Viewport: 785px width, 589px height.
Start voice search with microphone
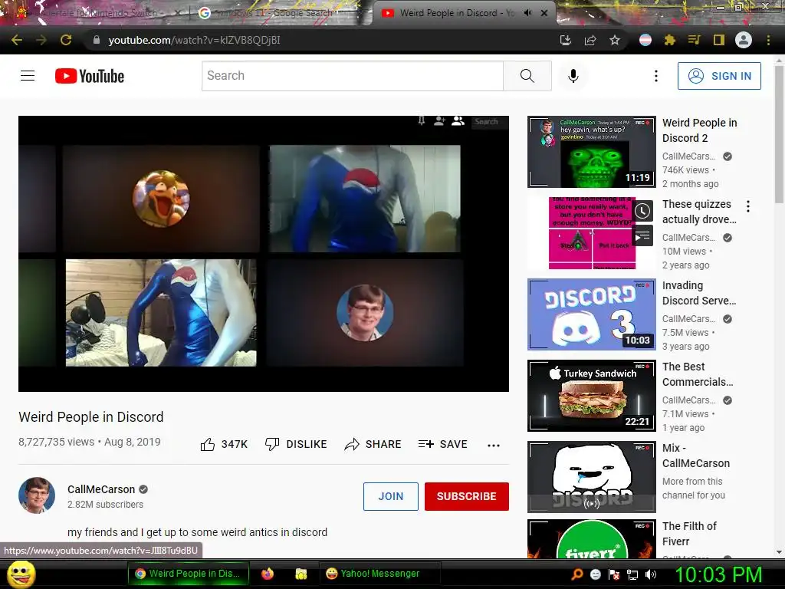tap(573, 76)
